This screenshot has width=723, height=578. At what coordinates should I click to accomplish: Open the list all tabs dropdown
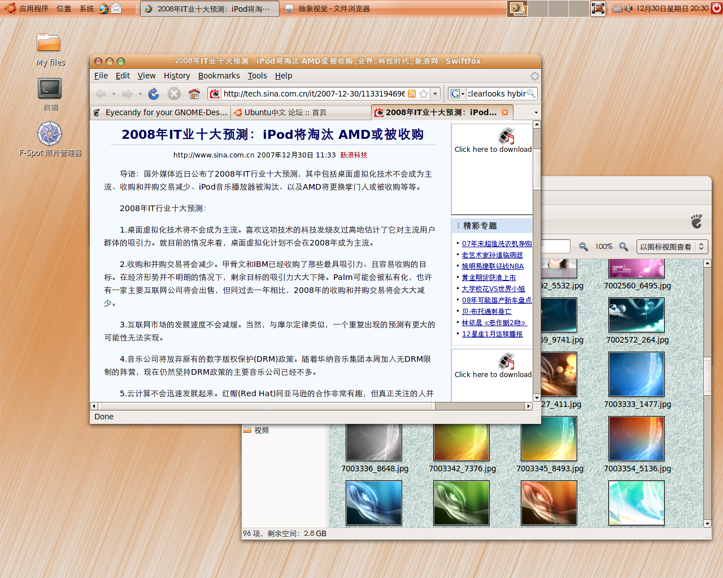(536, 112)
